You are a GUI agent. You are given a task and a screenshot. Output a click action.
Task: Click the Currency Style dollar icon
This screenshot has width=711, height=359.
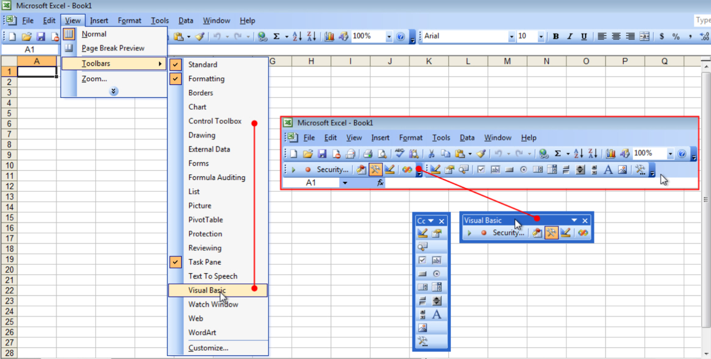(662, 36)
